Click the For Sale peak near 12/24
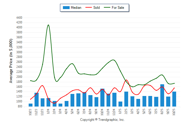 114,60
